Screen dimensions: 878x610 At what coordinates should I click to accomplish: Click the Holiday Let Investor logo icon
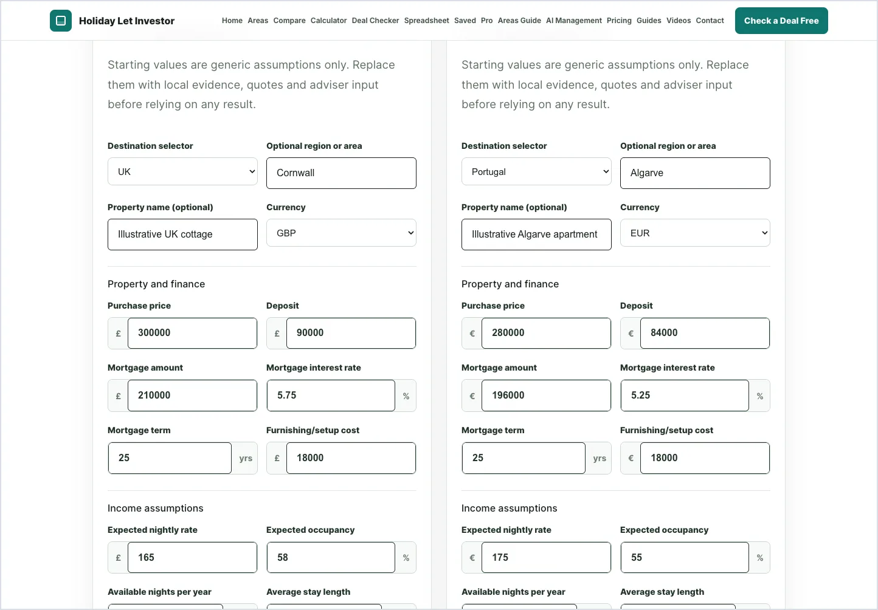click(x=61, y=21)
